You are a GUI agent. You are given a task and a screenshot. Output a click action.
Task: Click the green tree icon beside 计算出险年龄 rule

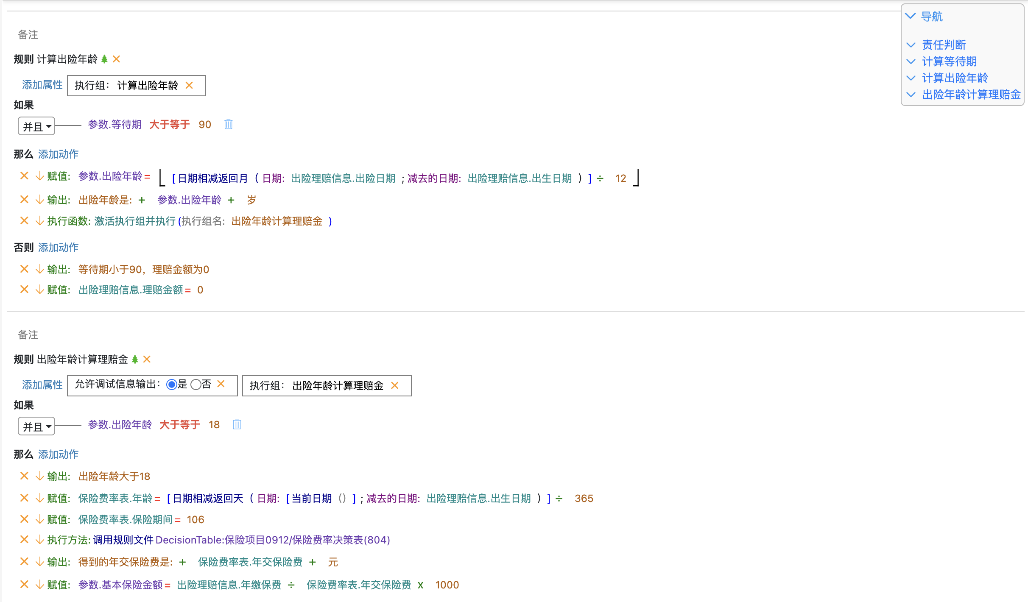click(x=104, y=59)
